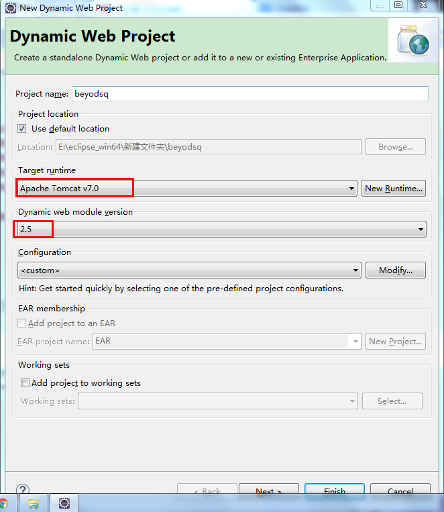Click the New Project... button

tap(395, 342)
